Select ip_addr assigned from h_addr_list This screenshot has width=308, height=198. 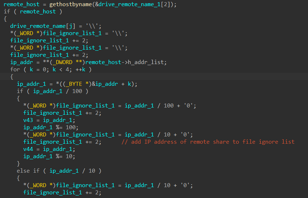coord(21,62)
